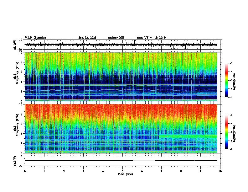Image resolution: width=248 pixels, height=192 pixels.
Task: Click the time axis tick label "6"
Action: (142, 171)
